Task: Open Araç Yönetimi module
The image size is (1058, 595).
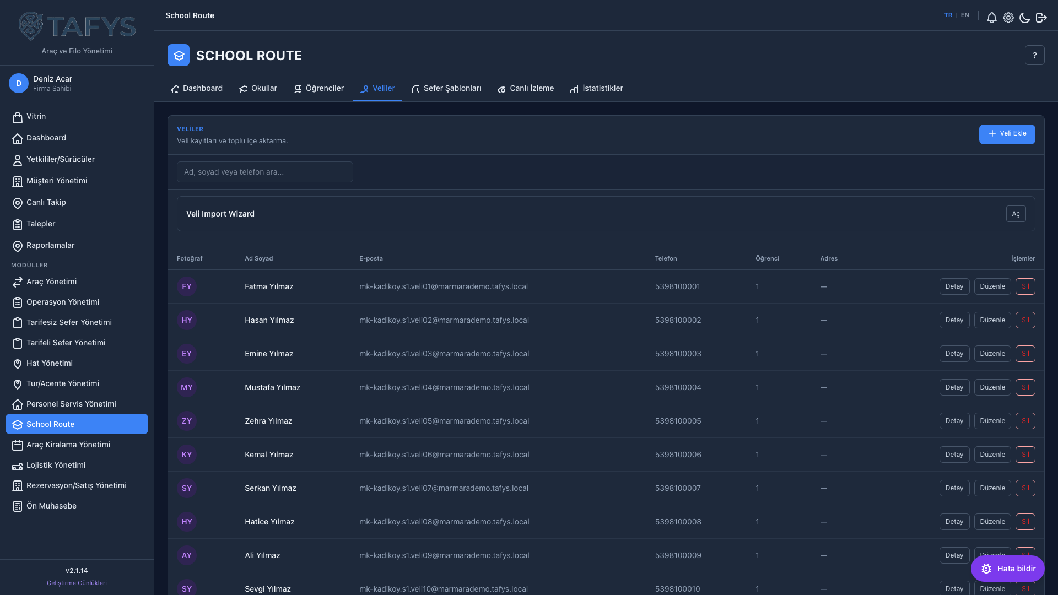Action: (x=77, y=282)
